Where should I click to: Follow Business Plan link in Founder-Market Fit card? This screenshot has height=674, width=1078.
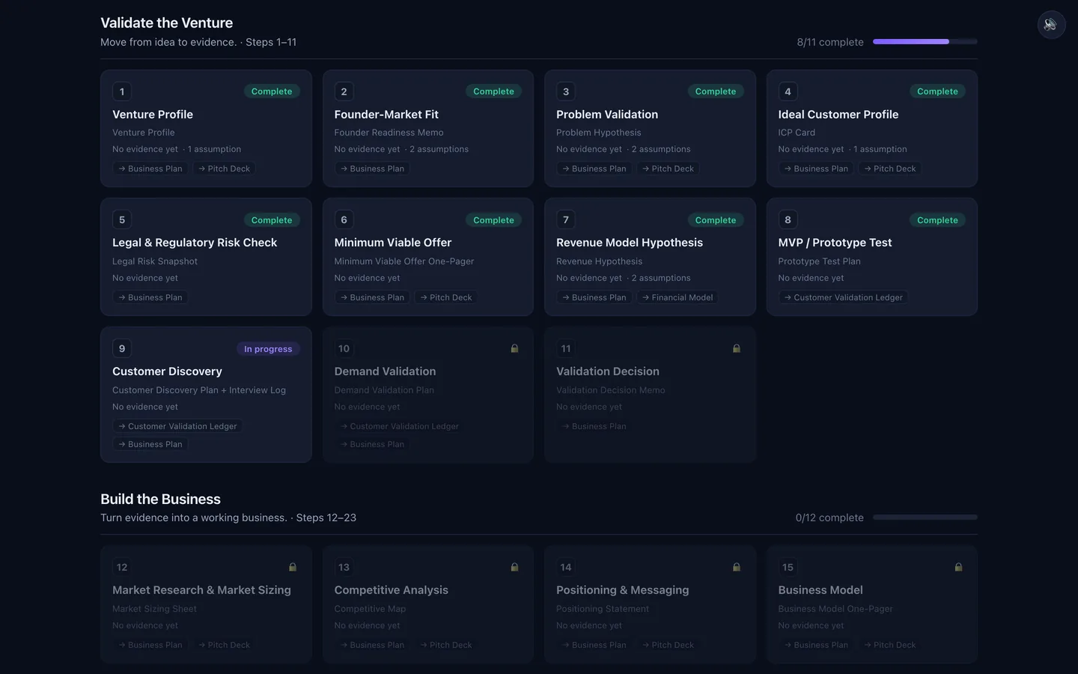(x=372, y=168)
